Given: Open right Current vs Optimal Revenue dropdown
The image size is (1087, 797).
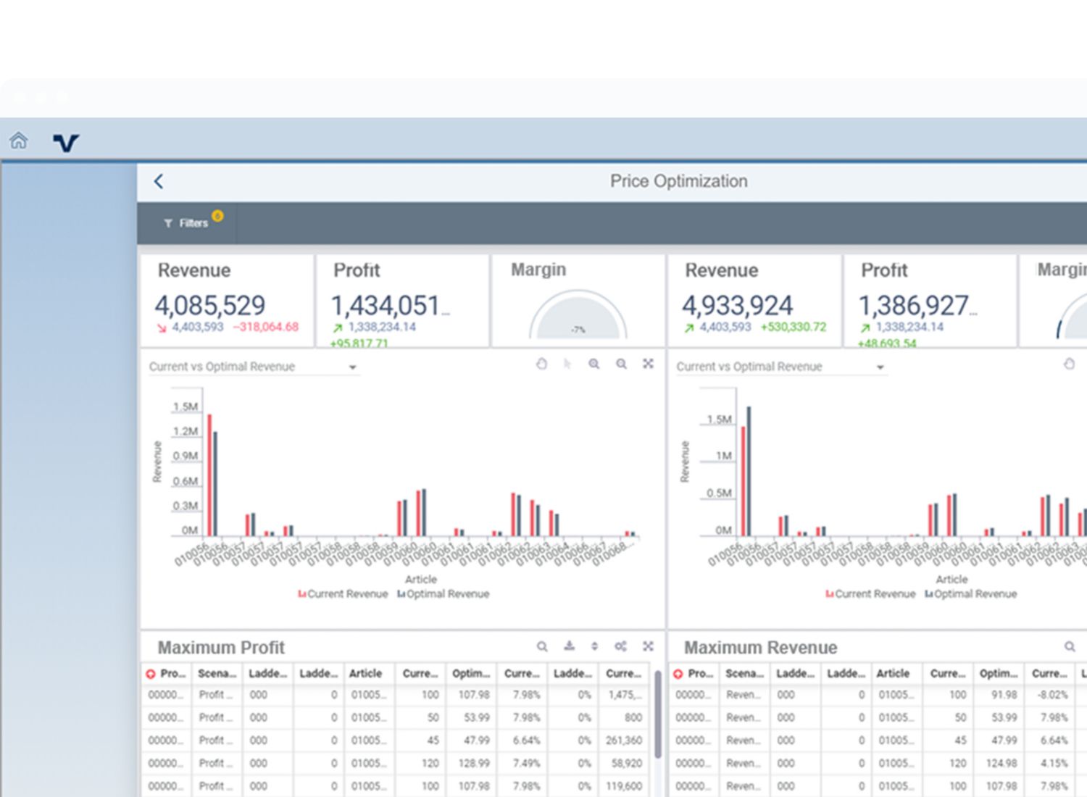Looking at the screenshot, I should tap(880, 367).
